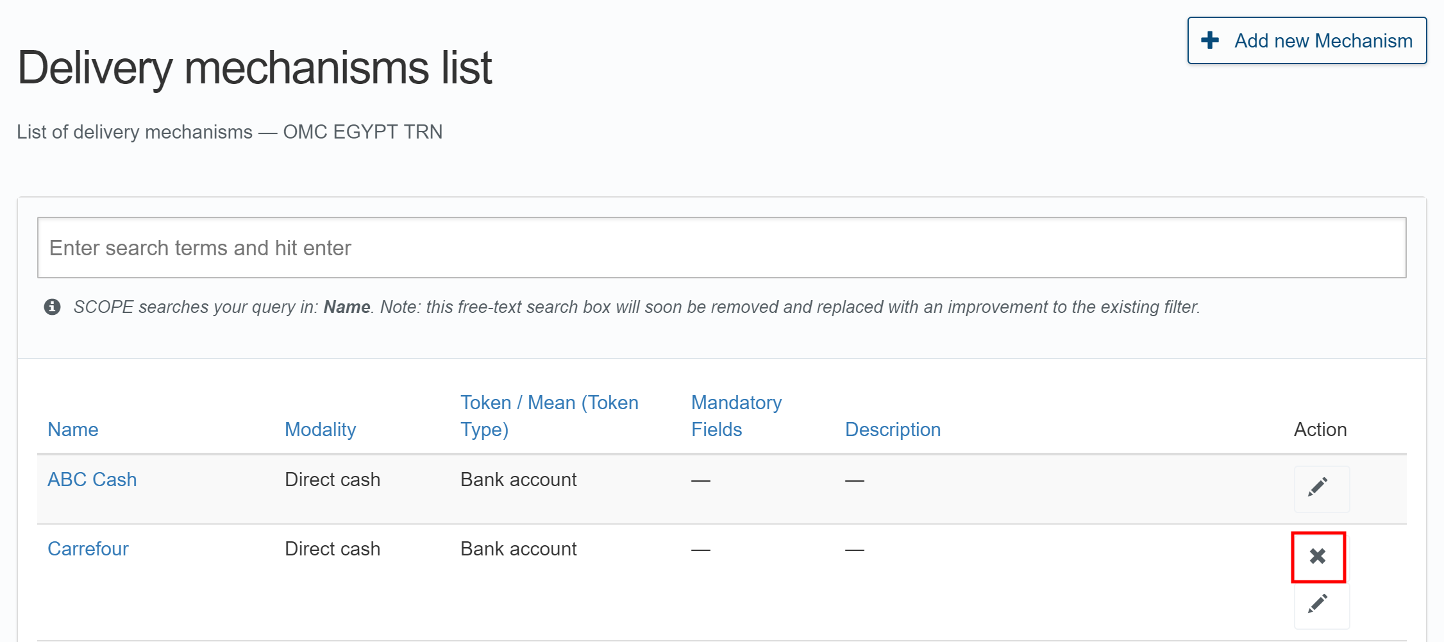This screenshot has height=642, width=1444.
Task: Click the OMC EGYPT TRN subtitle text
Action: [362, 132]
